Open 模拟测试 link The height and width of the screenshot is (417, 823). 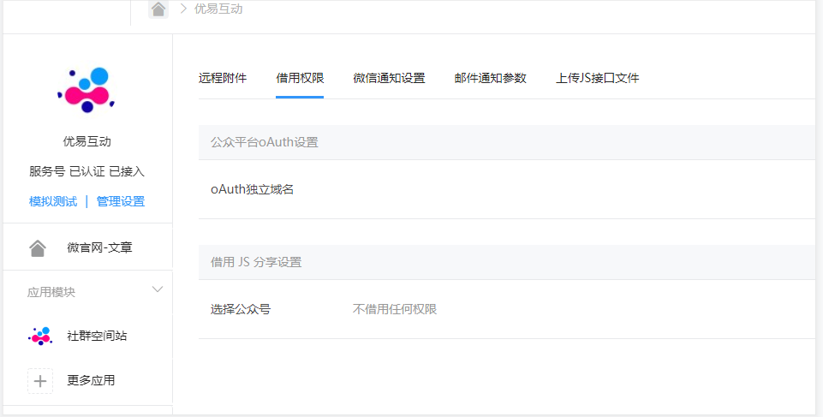pos(53,201)
